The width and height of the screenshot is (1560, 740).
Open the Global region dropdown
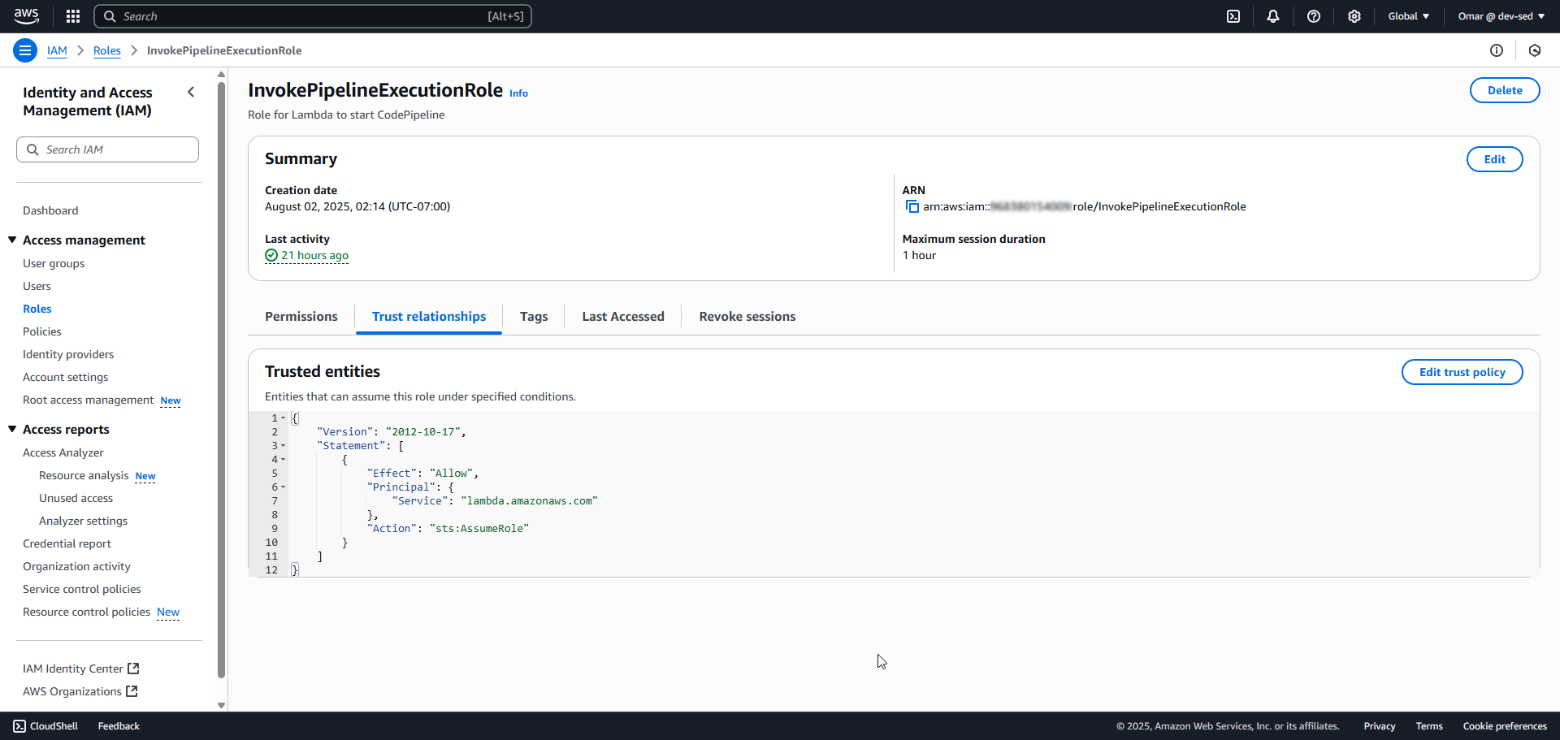click(1408, 16)
